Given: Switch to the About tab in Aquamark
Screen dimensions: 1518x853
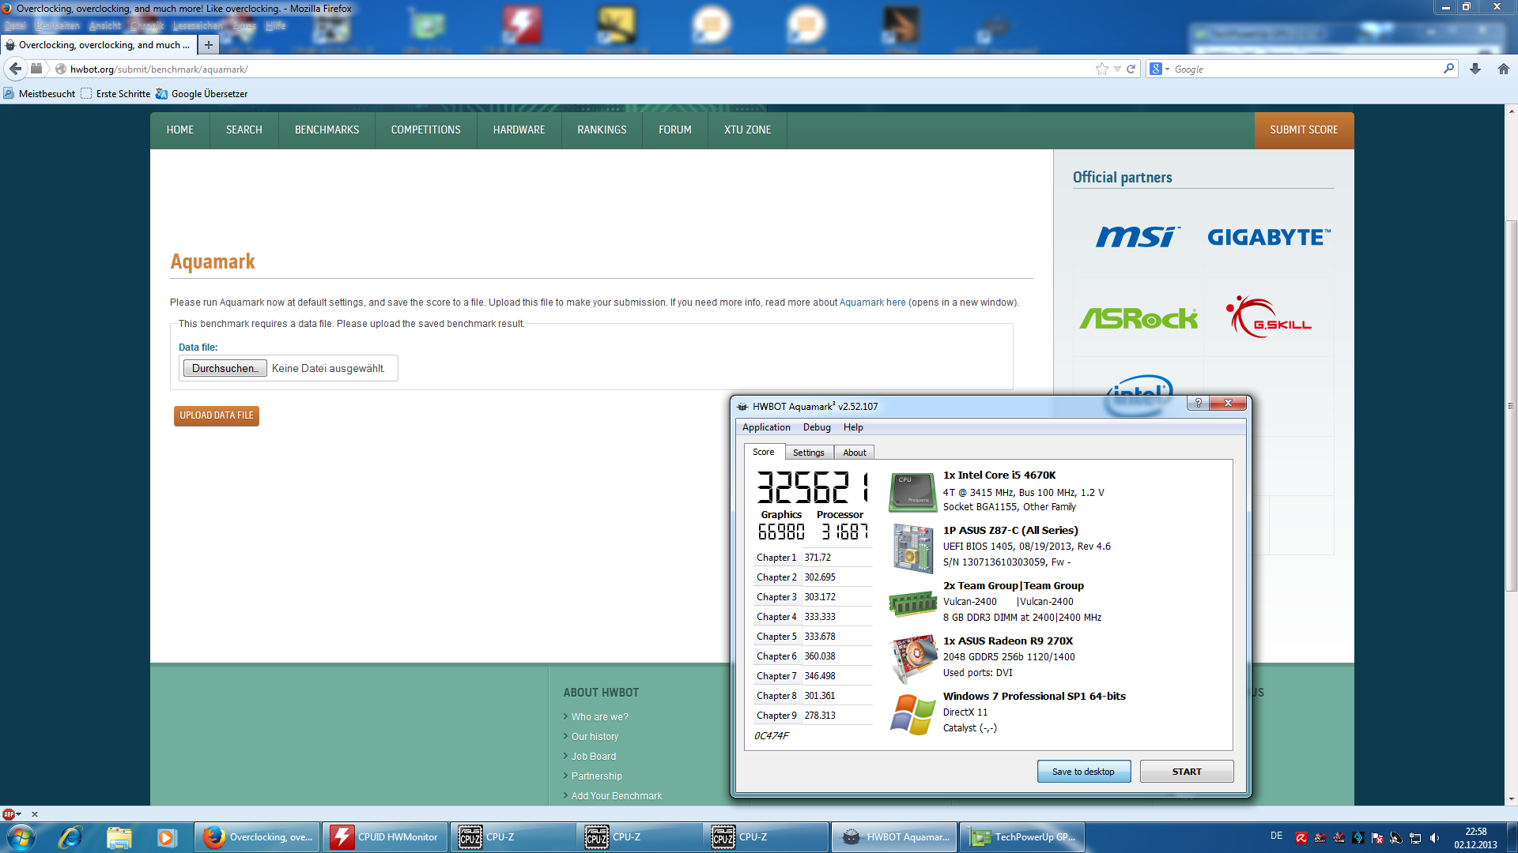Looking at the screenshot, I should [854, 453].
